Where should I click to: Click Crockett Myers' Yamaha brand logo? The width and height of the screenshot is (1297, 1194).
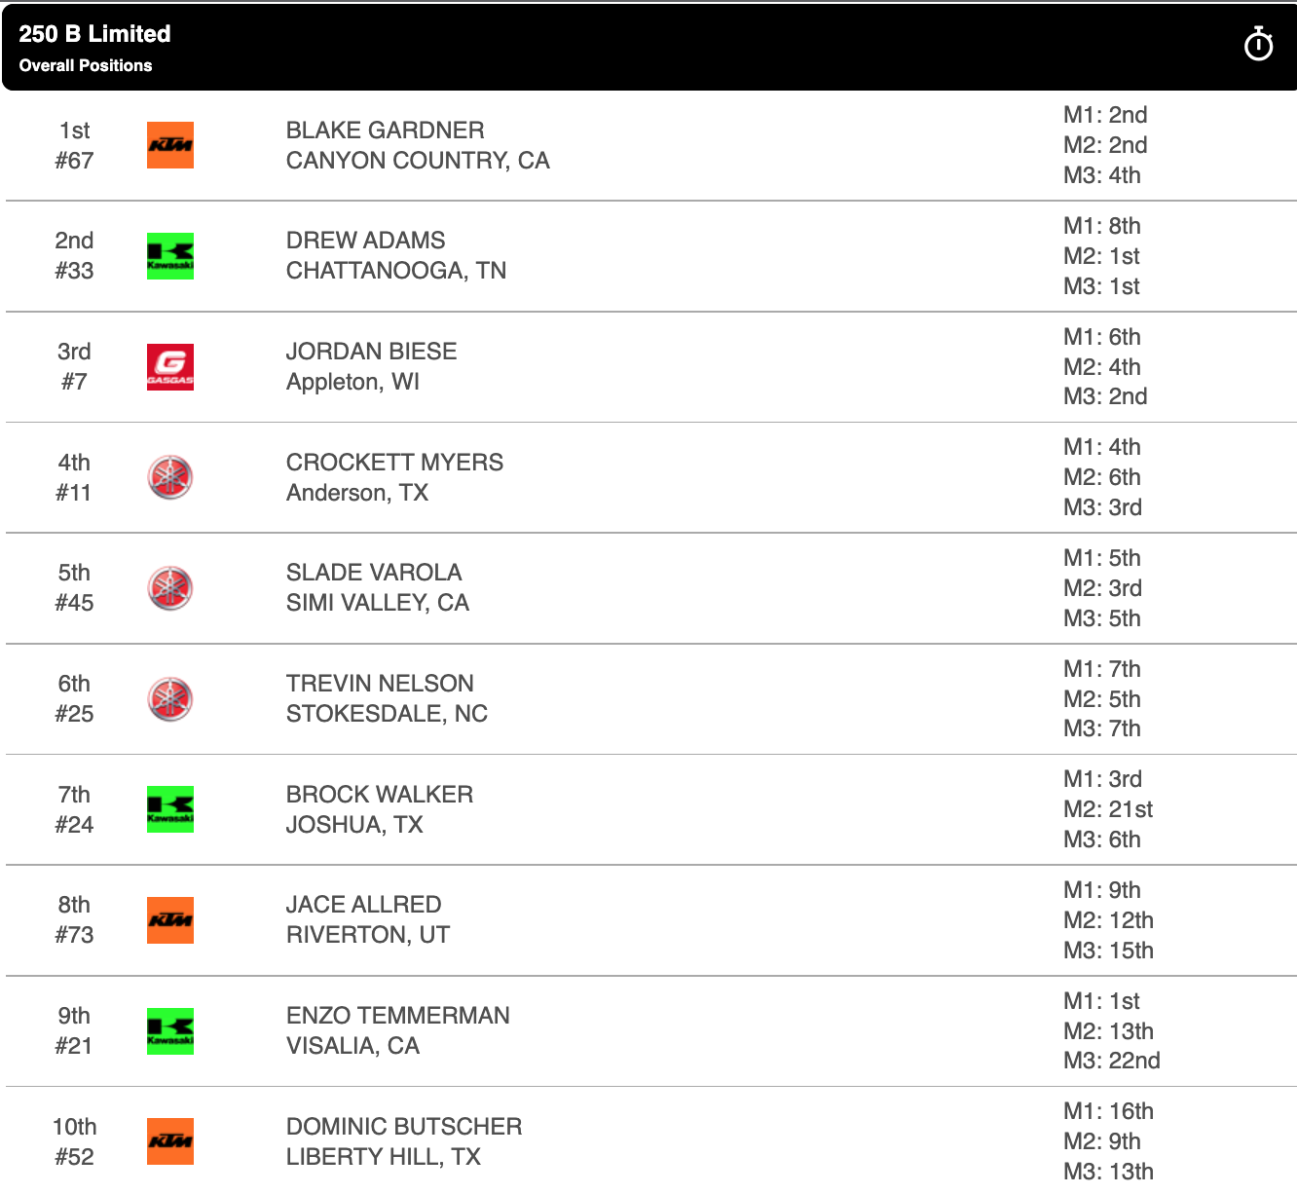pyautogui.click(x=170, y=477)
